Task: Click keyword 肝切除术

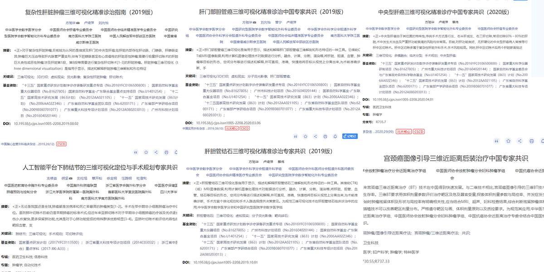Action: (x=117, y=77)
